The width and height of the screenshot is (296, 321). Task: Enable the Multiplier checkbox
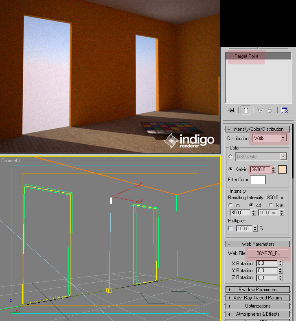tap(231, 229)
